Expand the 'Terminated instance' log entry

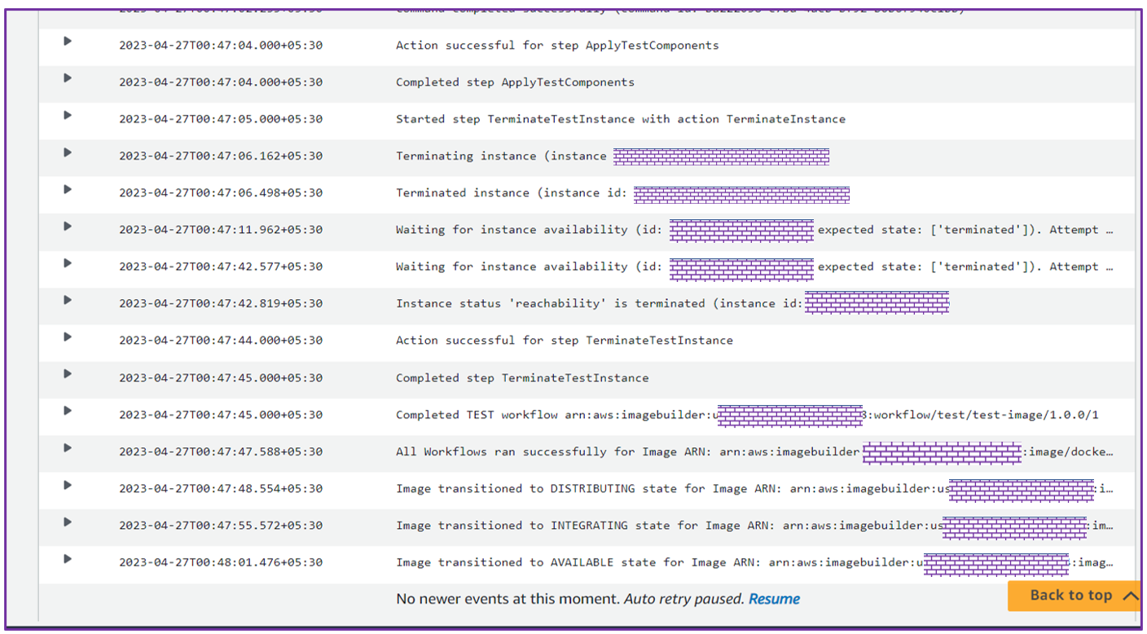68,189
